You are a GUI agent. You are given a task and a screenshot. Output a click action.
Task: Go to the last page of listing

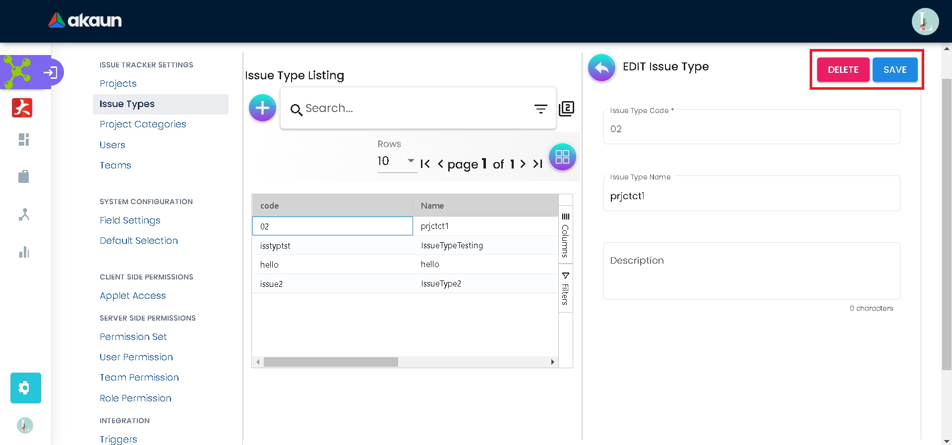pyautogui.click(x=538, y=164)
